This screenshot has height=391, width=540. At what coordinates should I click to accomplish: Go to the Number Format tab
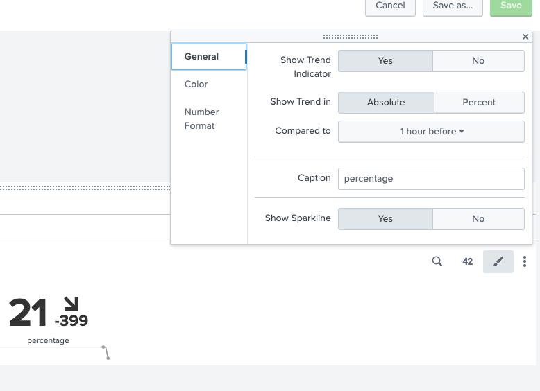(x=201, y=119)
